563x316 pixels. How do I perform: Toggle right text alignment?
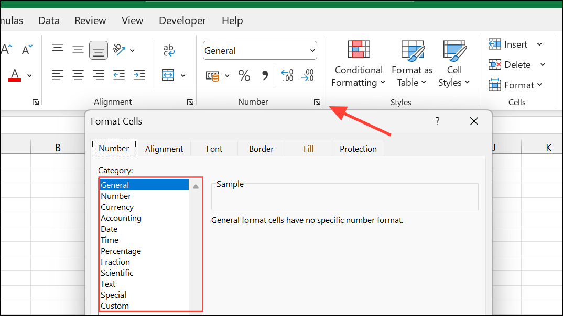coord(98,75)
